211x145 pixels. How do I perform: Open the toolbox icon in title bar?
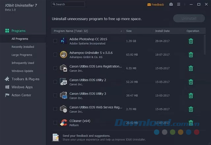point(171,4)
